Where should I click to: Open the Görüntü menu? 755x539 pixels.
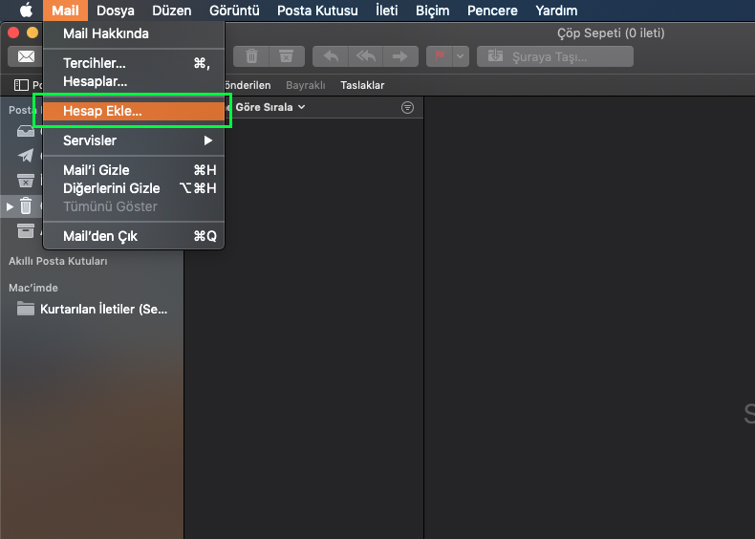pyautogui.click(x=234, y=11)
